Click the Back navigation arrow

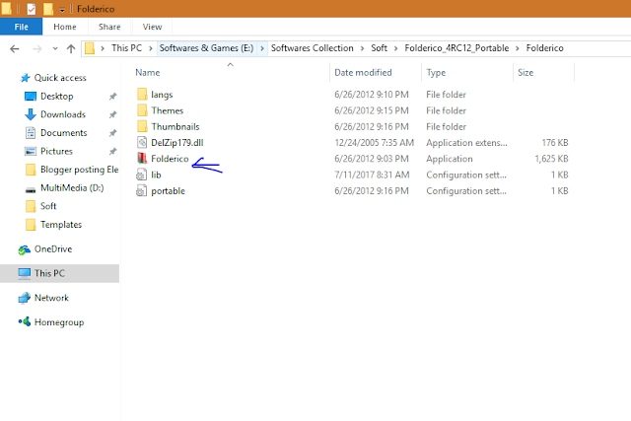click(x=15, y=48)
